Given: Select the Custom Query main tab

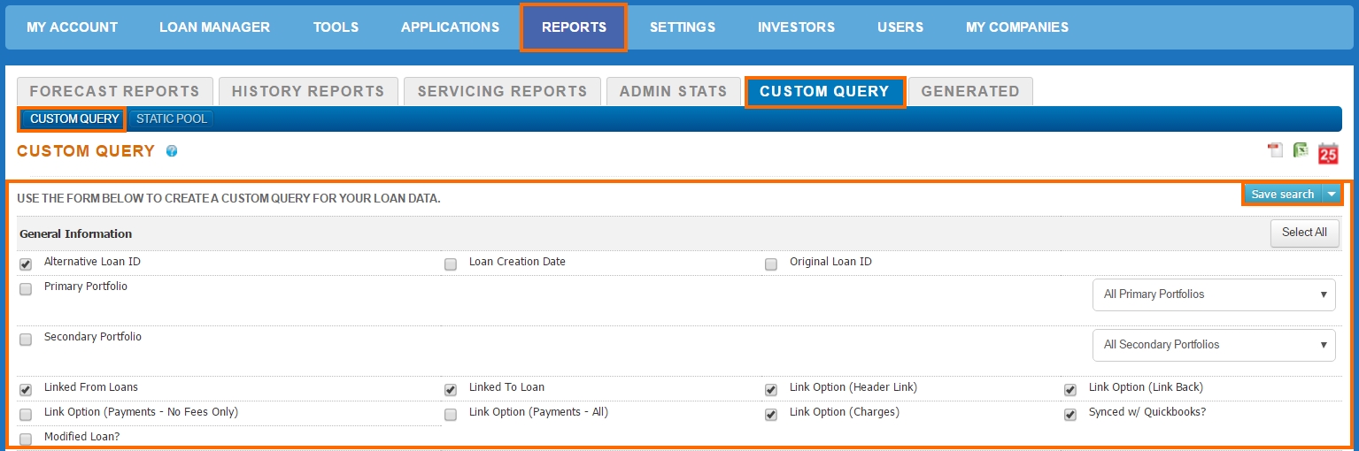Looking at the screenshot, I should (x=824, y=91).
